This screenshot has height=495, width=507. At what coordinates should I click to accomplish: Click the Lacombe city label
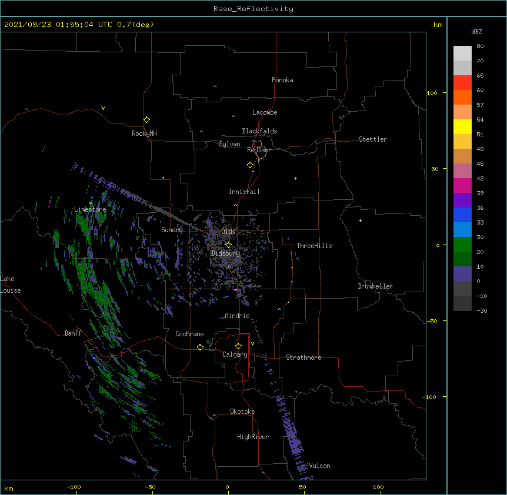coord(265,112)
